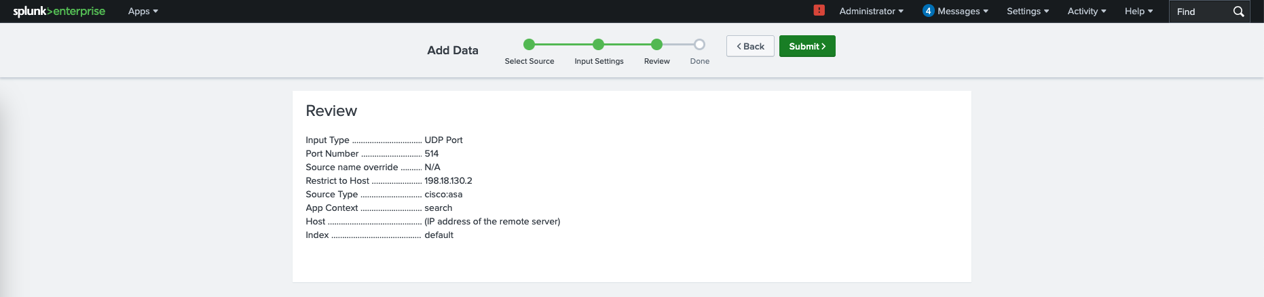The image size is (1264, 297).
Task: Click the Done step circle
Action: click(x=699, y=45)
